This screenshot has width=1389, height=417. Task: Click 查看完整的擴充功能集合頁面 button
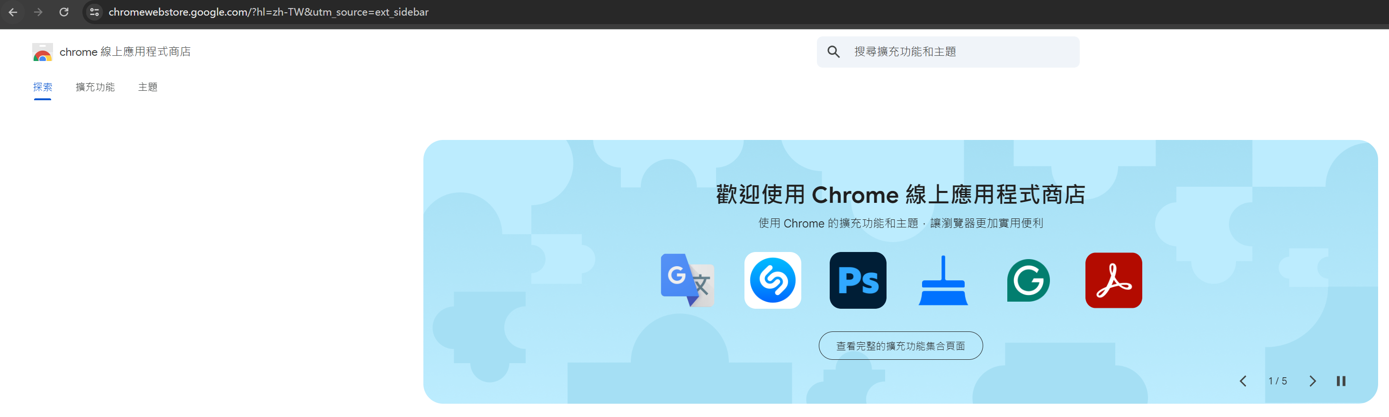point(900,346)
